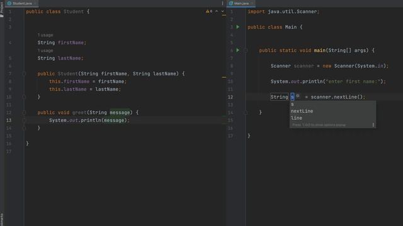Click the 'message' parameter in greet signature
This screenshot has width=403, height=226.
(120, 112)
